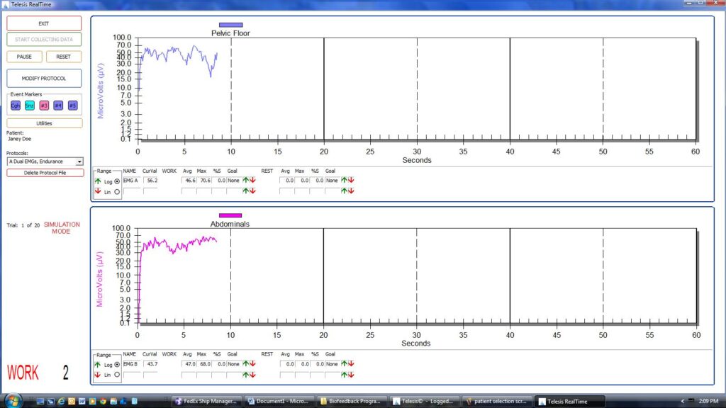The width and height of the screenshot is (726, 408).
Task: Click the green up arrow to raise EMG A range
Action: pos(98,179)
